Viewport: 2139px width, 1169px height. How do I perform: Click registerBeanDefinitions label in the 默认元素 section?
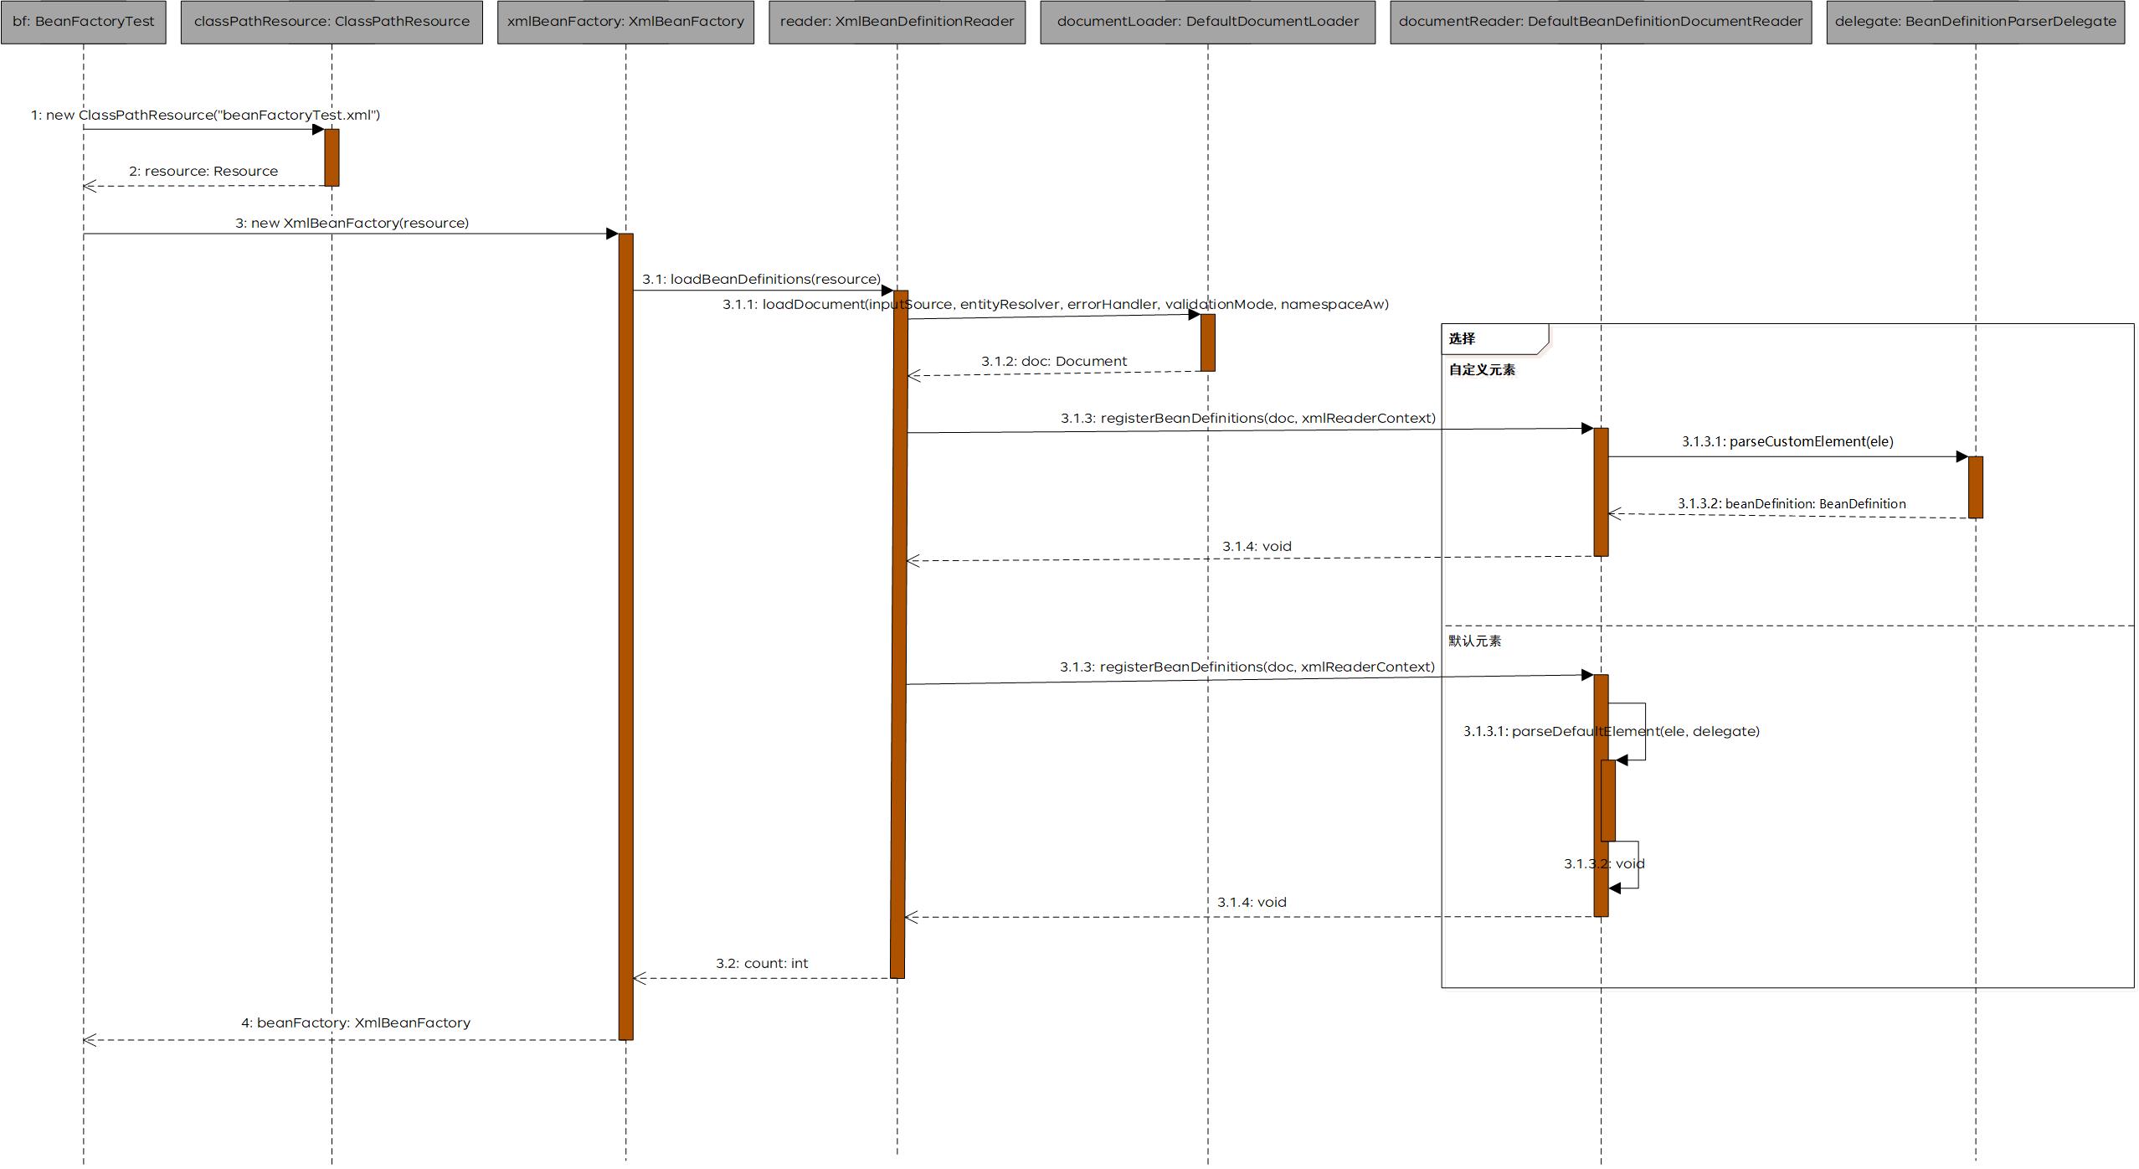click(x=1247, y=667)
